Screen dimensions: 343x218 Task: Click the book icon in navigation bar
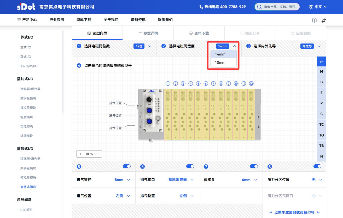(x=314, y=21)
